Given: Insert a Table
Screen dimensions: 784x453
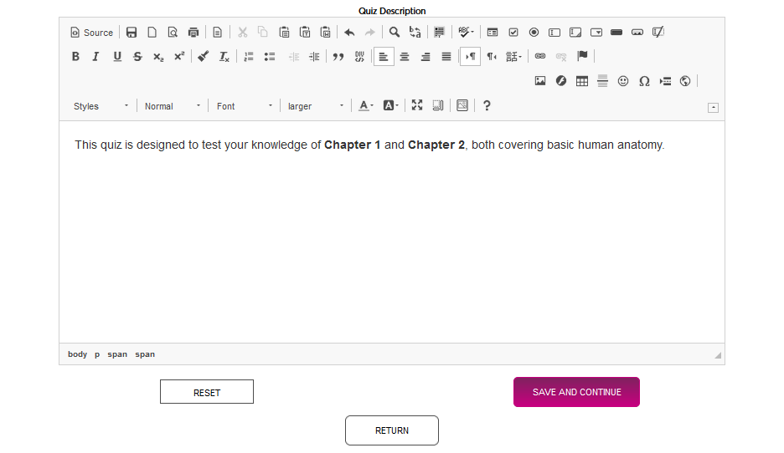Looking at the screenshot, I should pyautogui.click(x=582, y=81).
